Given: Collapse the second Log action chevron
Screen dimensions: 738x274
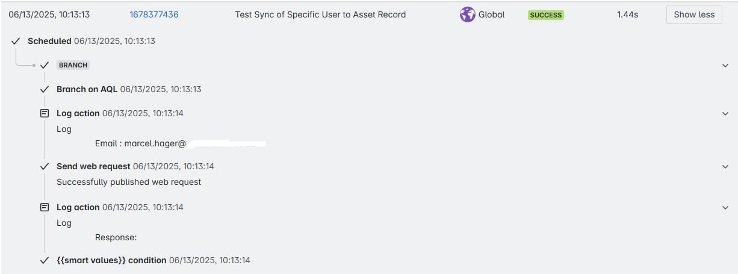Looking at the screenshot, I should click(725, 208).
